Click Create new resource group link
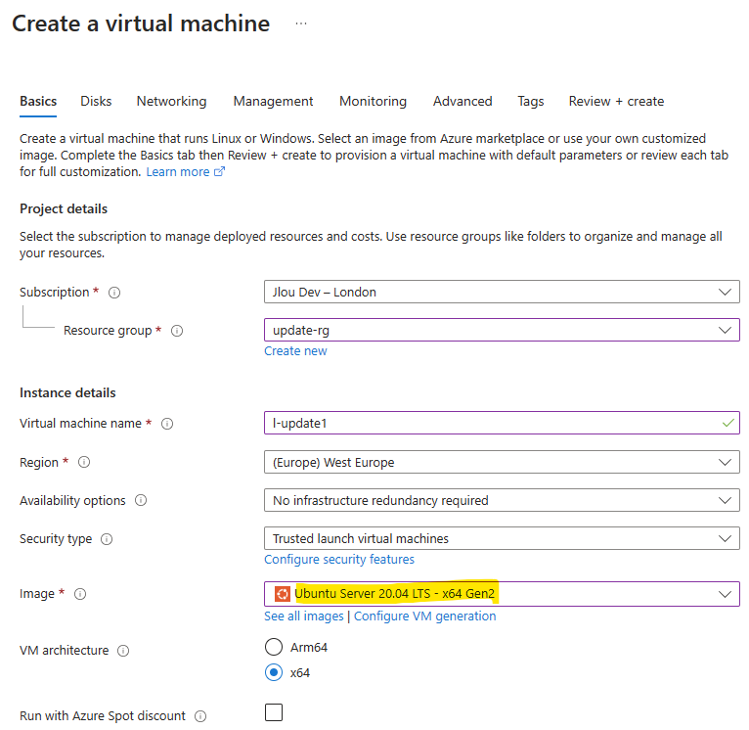The width and height of the screenshot is (749, 730). click(x=295, y=351)
